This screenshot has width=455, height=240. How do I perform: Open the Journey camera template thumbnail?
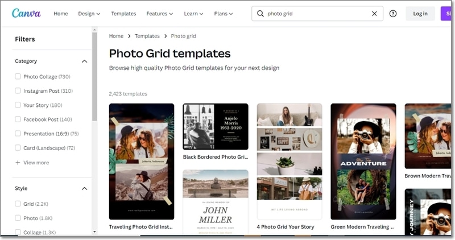[x=428, y=212]
